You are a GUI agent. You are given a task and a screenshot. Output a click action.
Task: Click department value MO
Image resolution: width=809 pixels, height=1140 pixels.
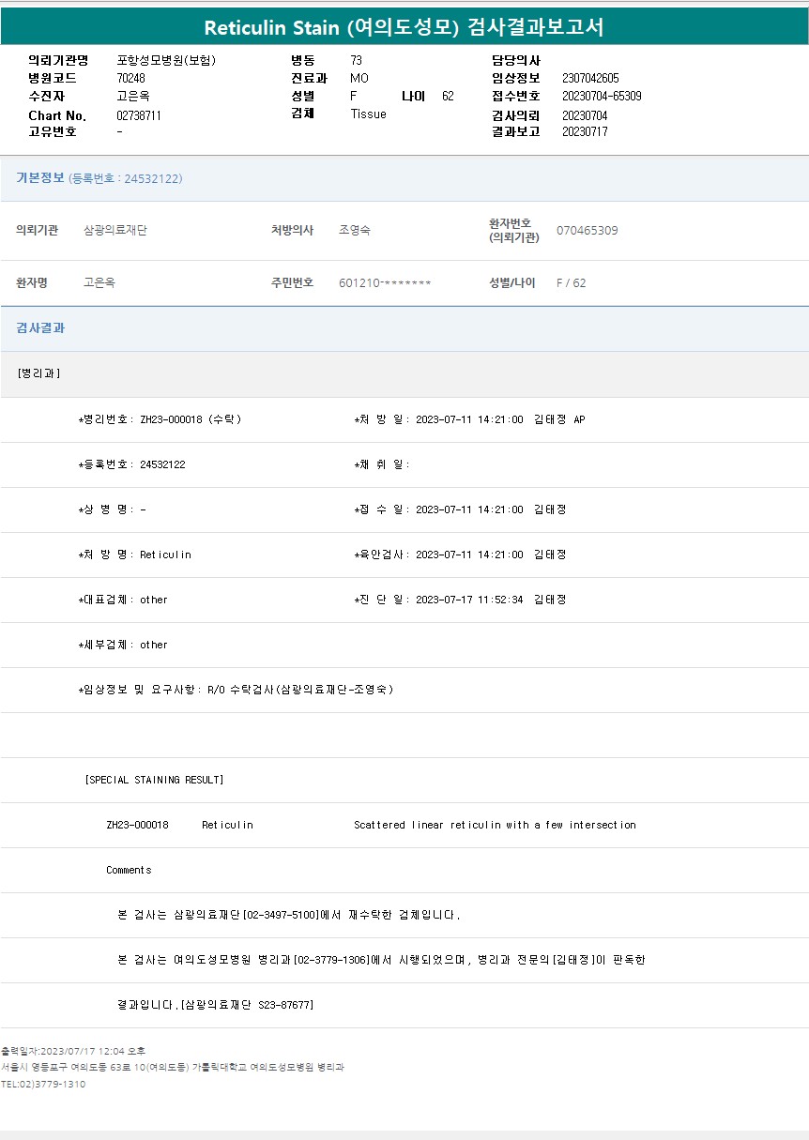pyautogui.click(x=359, y=78)
